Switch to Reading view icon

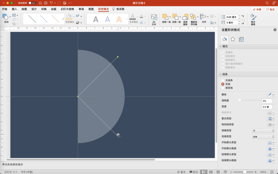218,172
